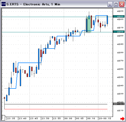
Task: Minimize the chart window
Action: coord(110,4)
